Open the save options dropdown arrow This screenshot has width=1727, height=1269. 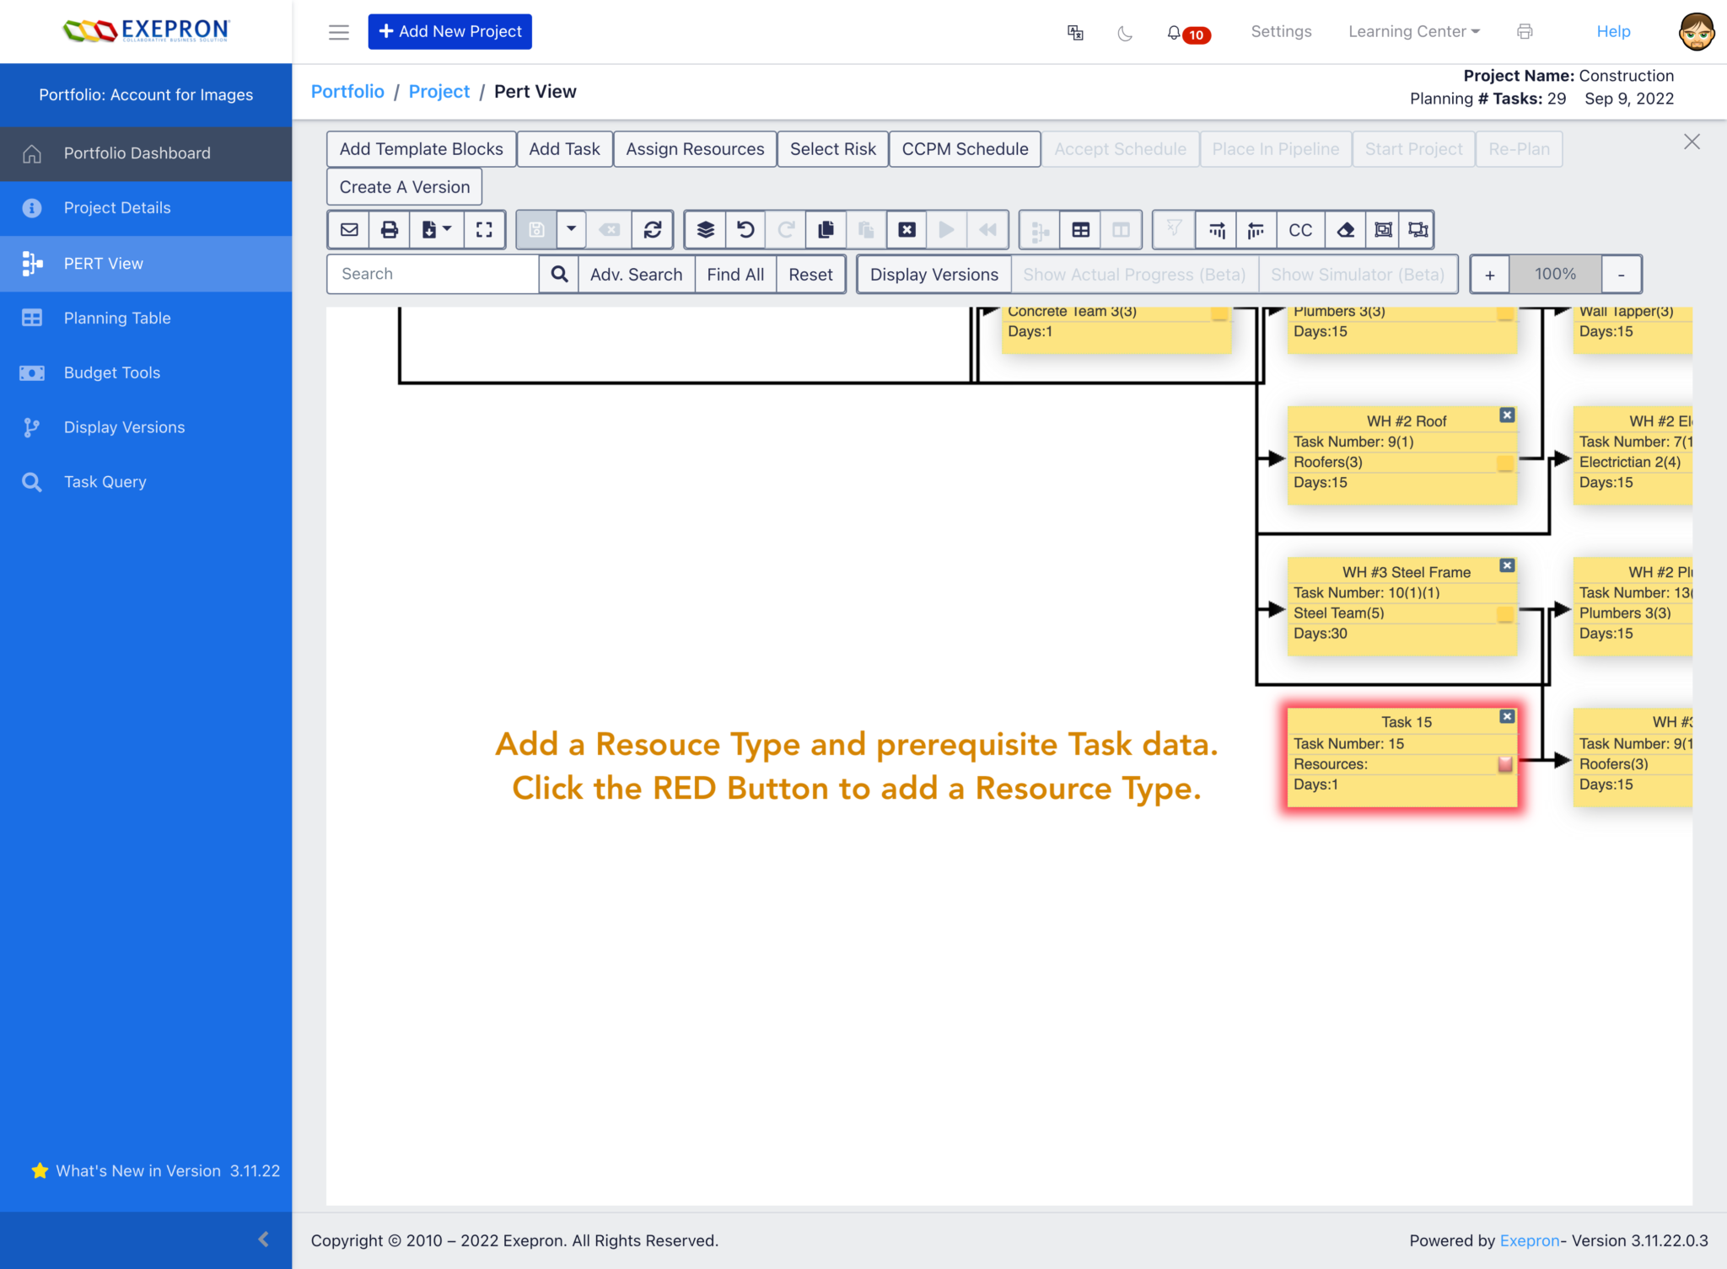point(571,229)
